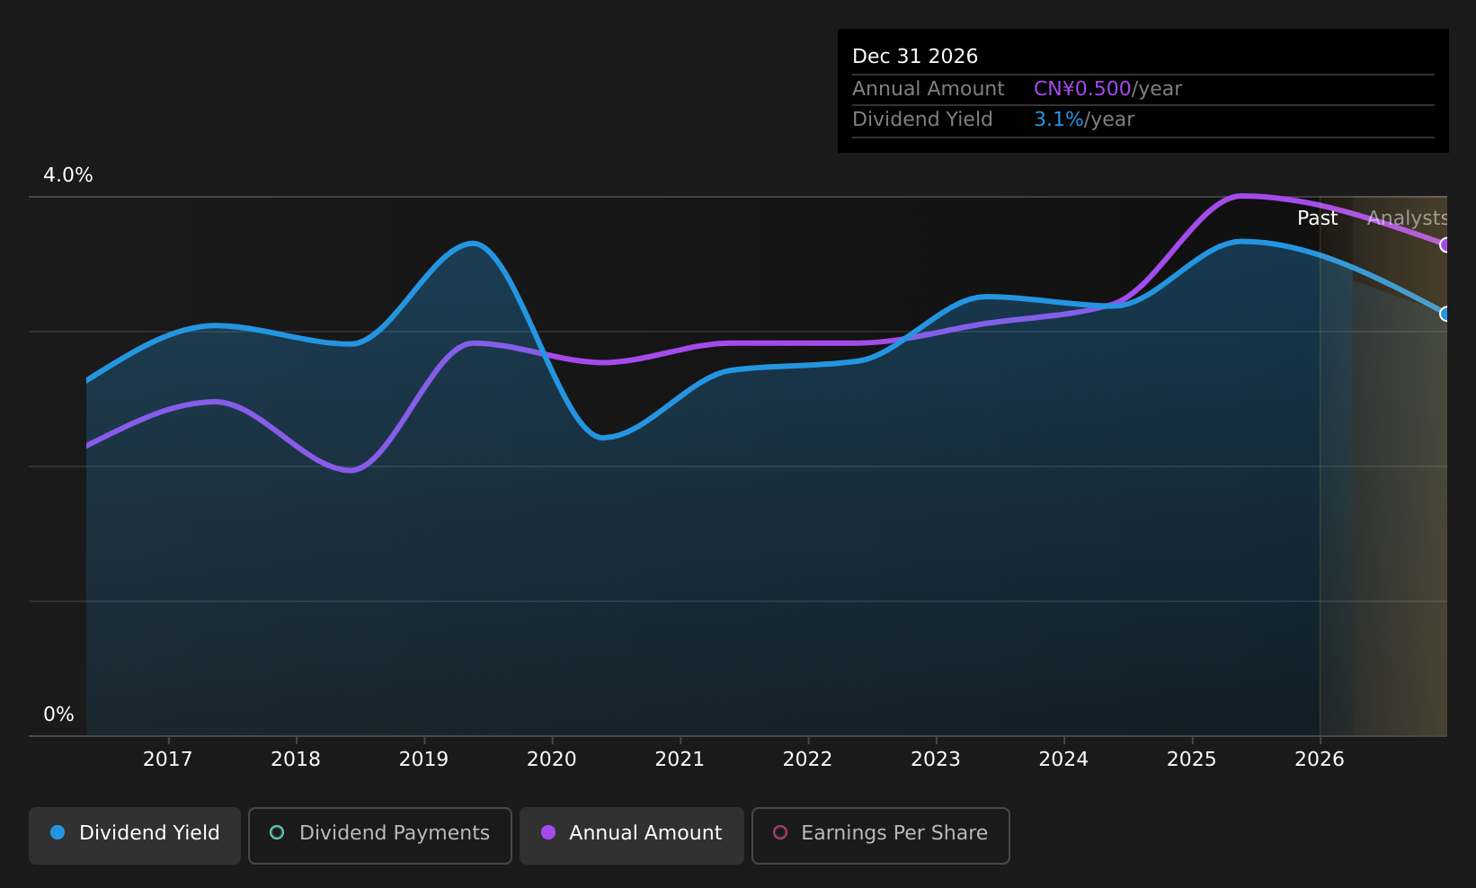This screenshot has height=888, width=1476.
Task: Expand the Dec 31 2026 tooltip header
Action: (x=915, y=55)
